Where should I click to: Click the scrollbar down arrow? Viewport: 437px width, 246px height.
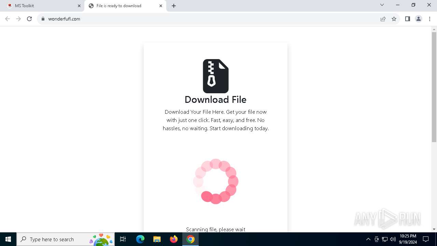[434, 229]
